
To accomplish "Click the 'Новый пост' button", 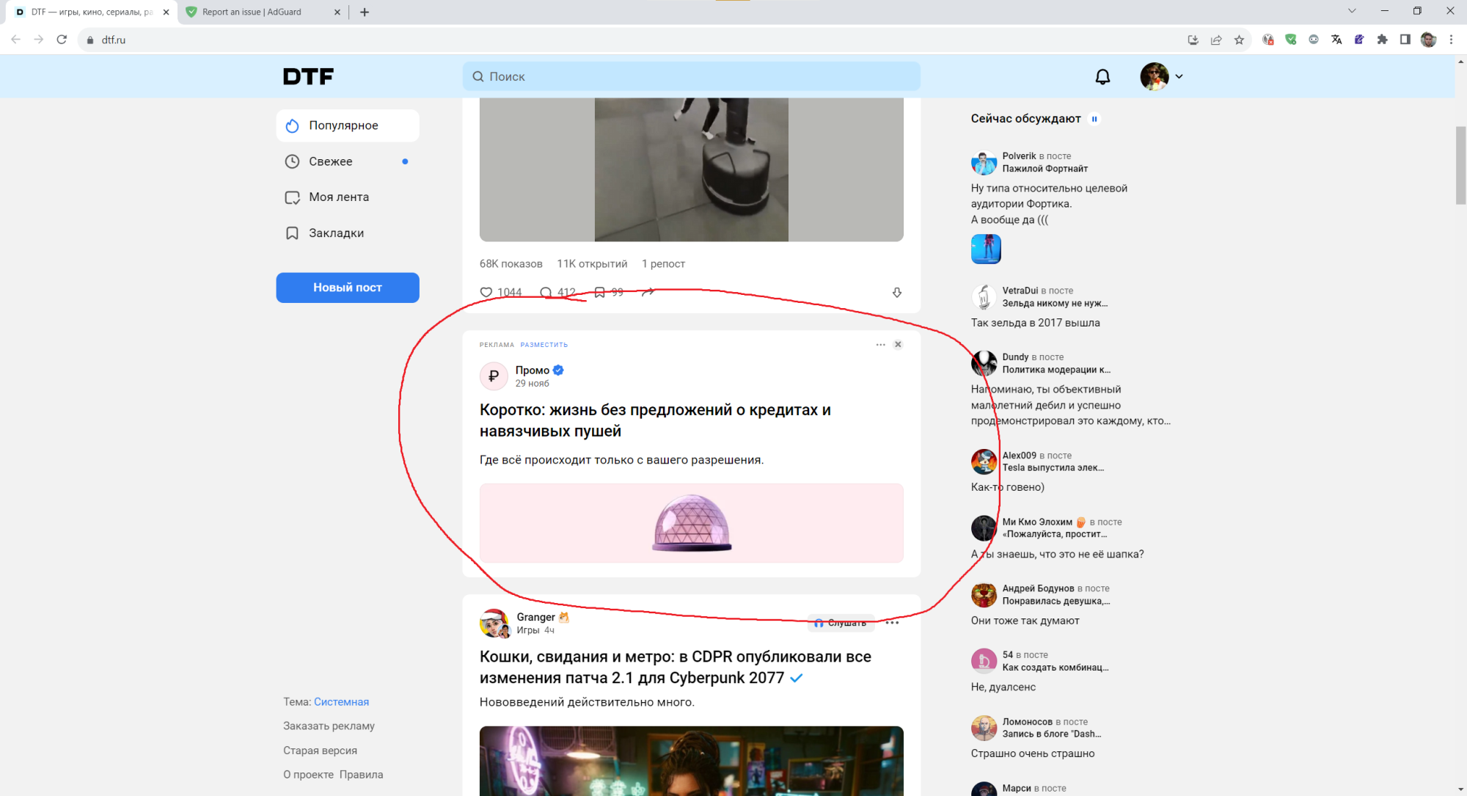I will tap(347, 288).
